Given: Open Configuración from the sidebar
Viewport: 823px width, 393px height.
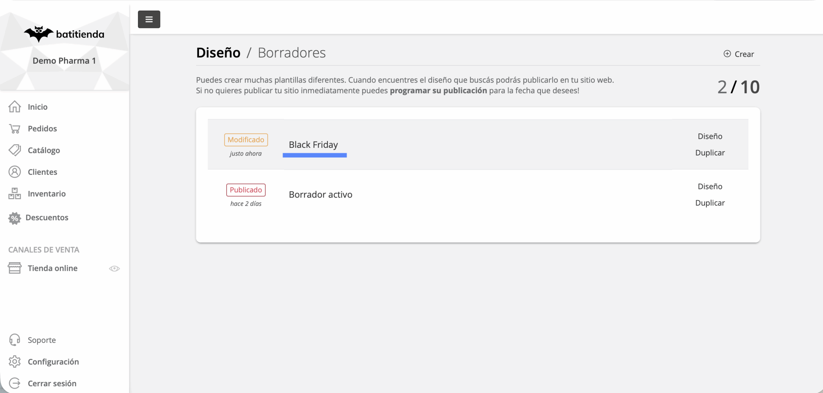Looking at the screenshot, I should (53, 362).
